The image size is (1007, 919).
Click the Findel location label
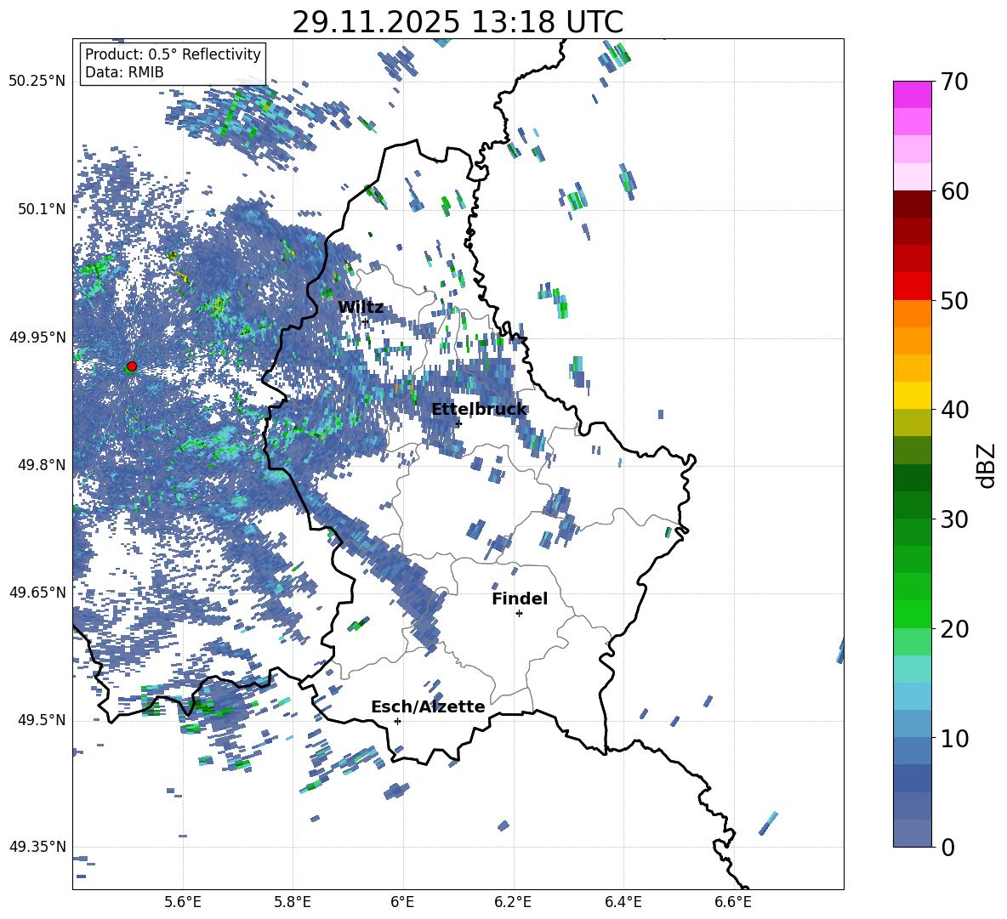[520, 598]
